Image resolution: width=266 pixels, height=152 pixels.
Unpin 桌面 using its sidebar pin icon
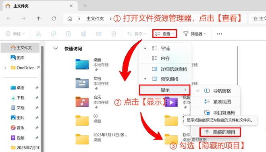37,88
